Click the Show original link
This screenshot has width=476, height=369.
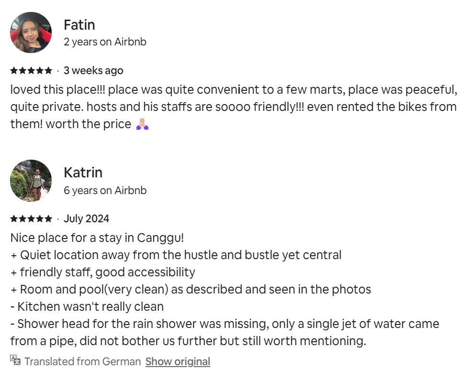[x=178, y=361]
